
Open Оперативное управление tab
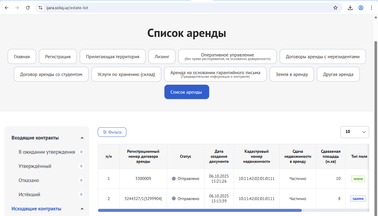227,56
